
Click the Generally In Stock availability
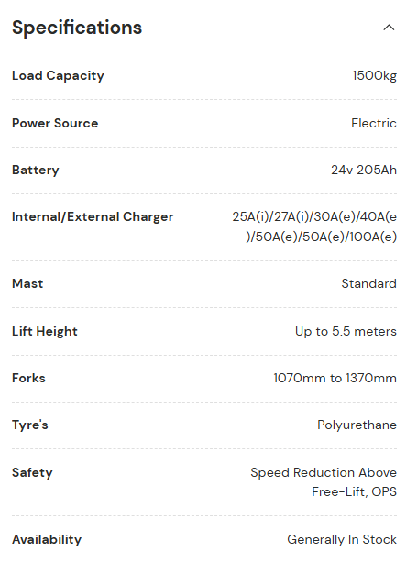pyautogui.click(x=342, y=540)
